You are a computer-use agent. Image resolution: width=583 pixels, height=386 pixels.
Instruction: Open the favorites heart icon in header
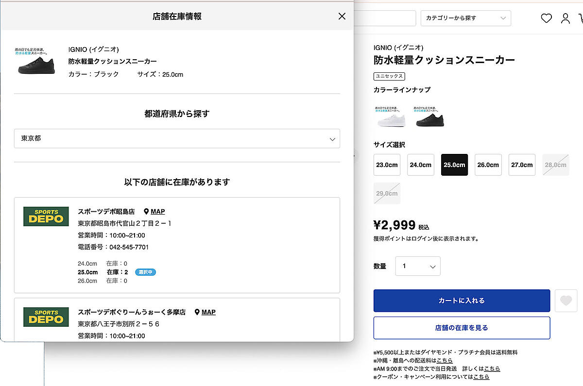point(547,18)
